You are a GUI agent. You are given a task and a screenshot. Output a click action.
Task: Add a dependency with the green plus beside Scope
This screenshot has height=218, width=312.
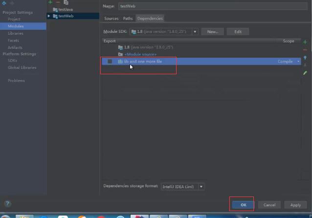click(x=305, y=42)
